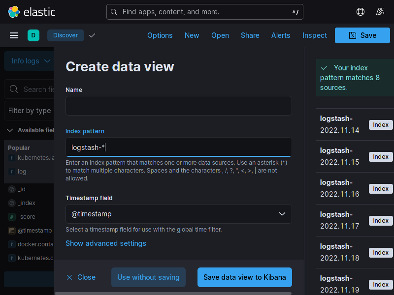Click the D space avatar icon
The image size is (394, 295).
point(33,35)
